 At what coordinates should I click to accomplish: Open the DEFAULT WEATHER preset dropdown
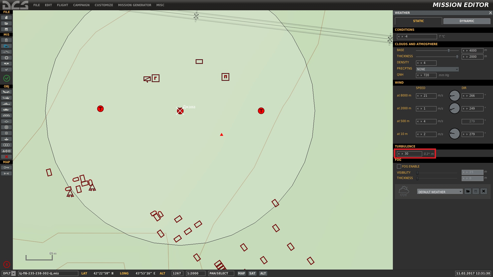click(x=440, y=192)
